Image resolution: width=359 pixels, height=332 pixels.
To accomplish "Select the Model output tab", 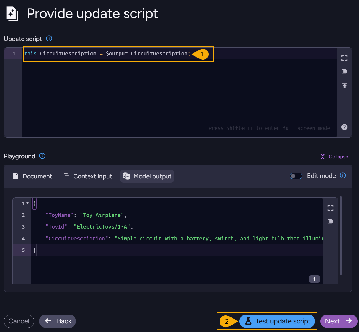I will [x=147, y=176].
